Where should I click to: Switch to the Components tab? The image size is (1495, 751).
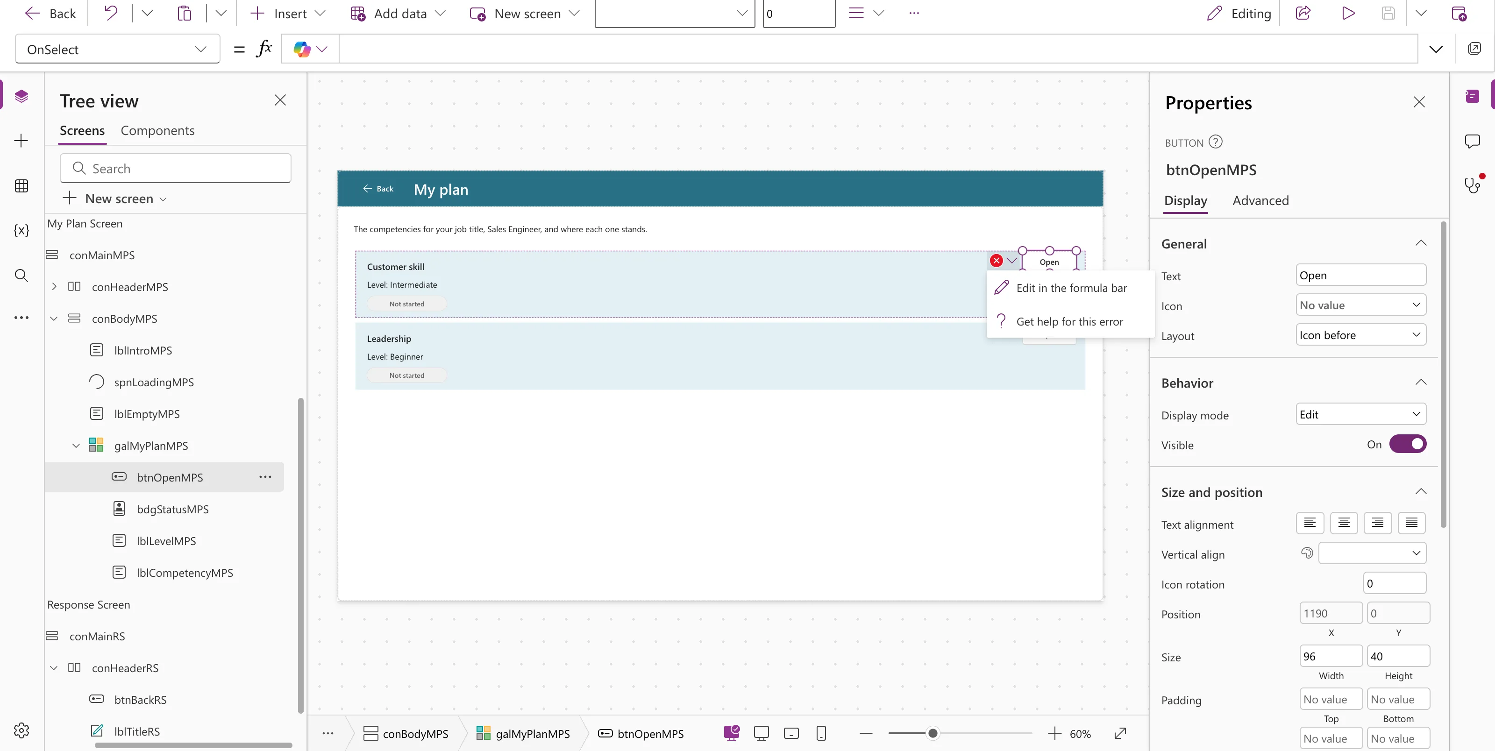[x=157, y=130]
